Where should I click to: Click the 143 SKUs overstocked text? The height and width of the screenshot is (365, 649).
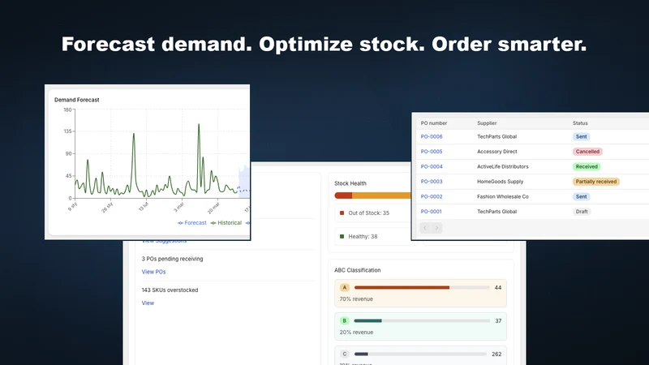(x=170, y=290)
